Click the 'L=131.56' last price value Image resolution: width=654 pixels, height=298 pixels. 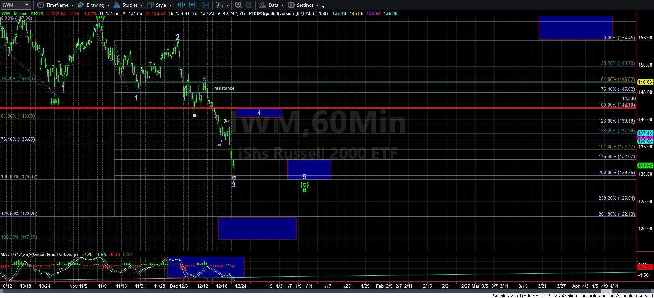click(x=56, y=13)
